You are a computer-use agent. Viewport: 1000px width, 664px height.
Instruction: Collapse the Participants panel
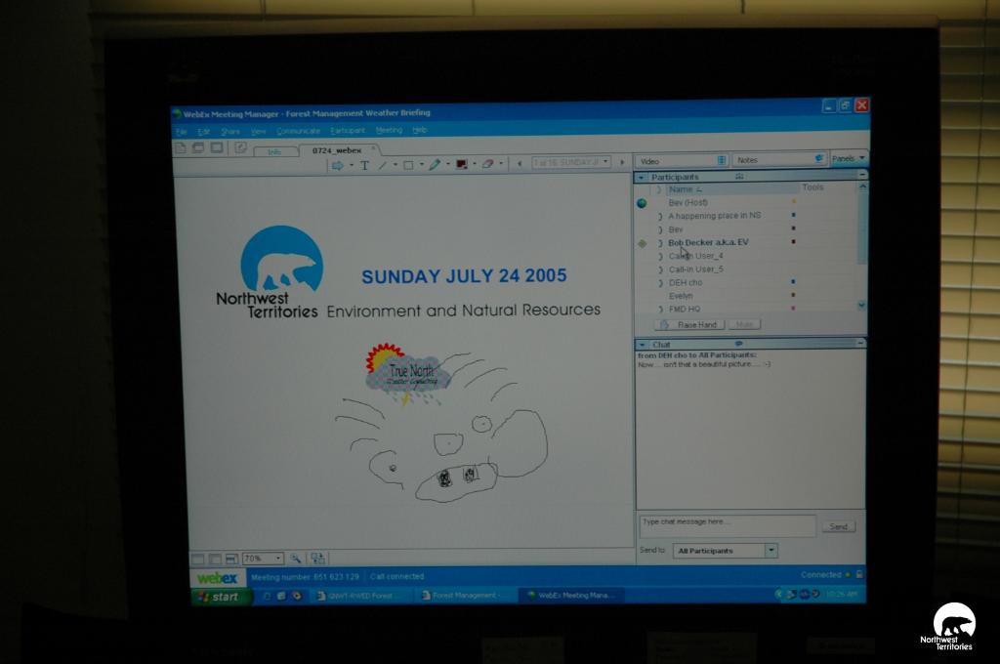coord(861,176)
